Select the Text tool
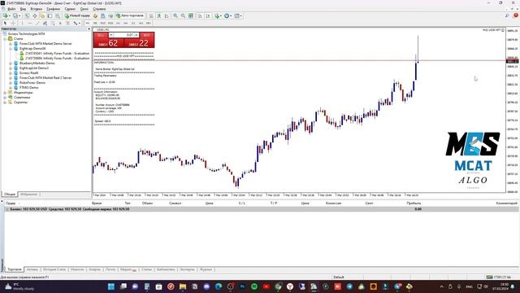The height and width of the screenshot is (293, 520). point(60,23)
